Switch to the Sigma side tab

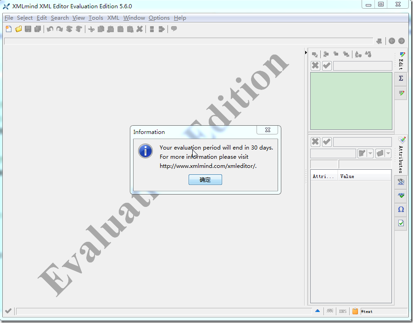click(x=401, y=78)
